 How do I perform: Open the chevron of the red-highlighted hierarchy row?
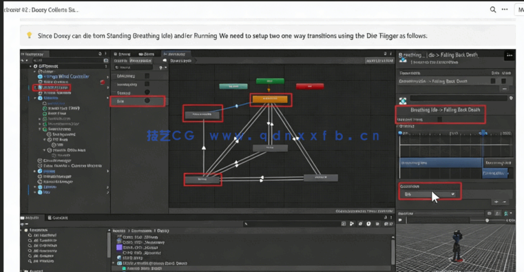coord(107,88)
